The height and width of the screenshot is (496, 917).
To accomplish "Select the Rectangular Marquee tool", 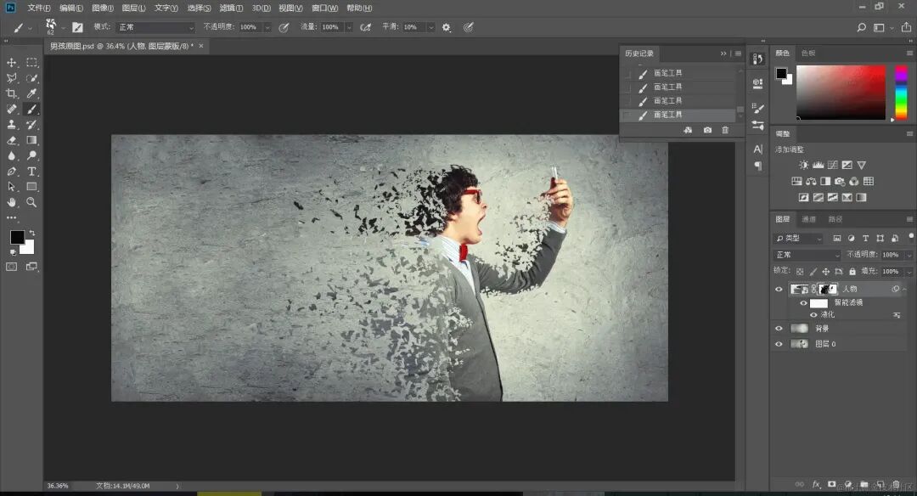I will (31, 62).
